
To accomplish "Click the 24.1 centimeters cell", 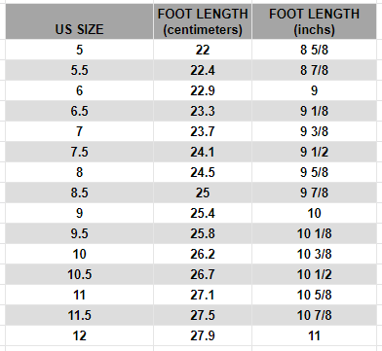I will (x=203, y=152).
